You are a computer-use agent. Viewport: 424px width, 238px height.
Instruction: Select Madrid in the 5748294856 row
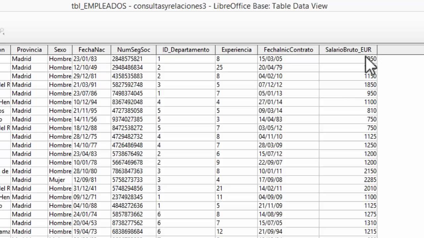[29, 188]
